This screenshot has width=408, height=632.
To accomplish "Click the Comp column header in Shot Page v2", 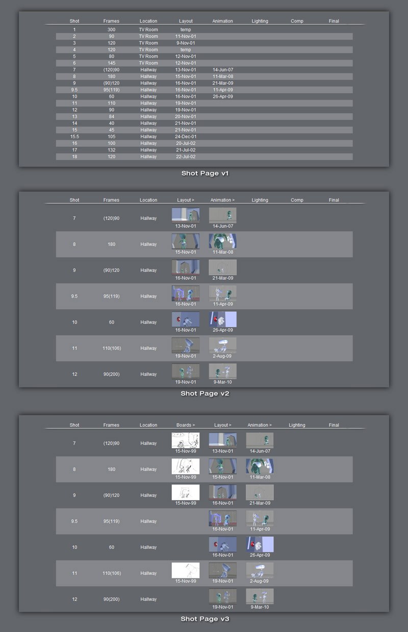I will (297, 200).
